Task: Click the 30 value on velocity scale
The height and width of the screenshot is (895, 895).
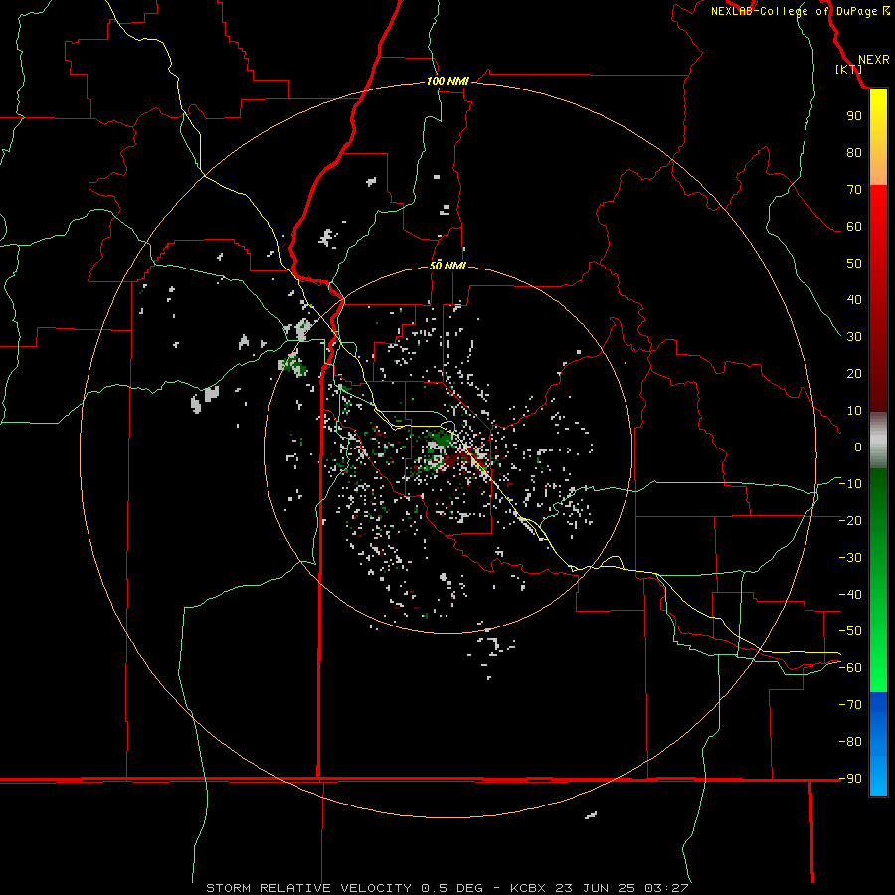Action: (x=854, y=337)
